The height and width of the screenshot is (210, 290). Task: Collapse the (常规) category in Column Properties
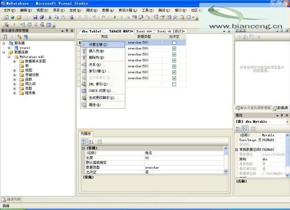(83, 148)
